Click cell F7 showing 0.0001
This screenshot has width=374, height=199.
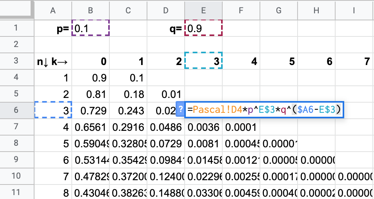pyautogui.click(x=241, y=127)
